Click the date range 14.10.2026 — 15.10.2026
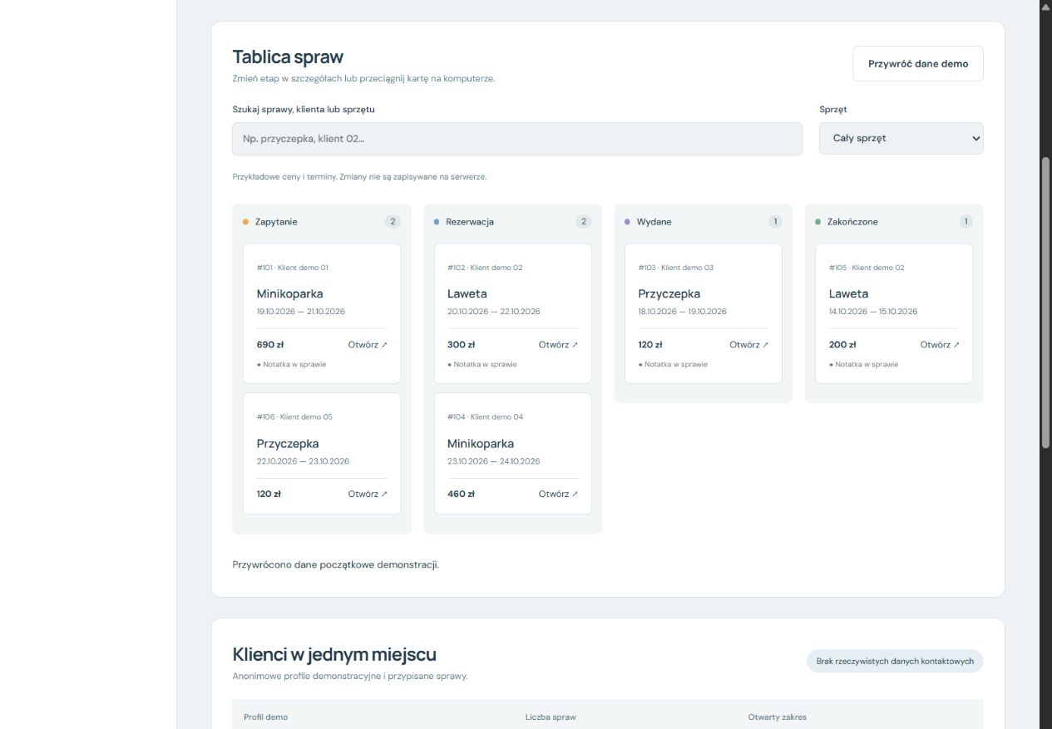Screen dimensions: 1052x729 pyautogui.click(x=873, y=312)
